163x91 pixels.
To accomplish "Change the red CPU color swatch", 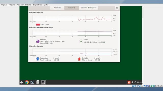I will [x=38, y=25].
